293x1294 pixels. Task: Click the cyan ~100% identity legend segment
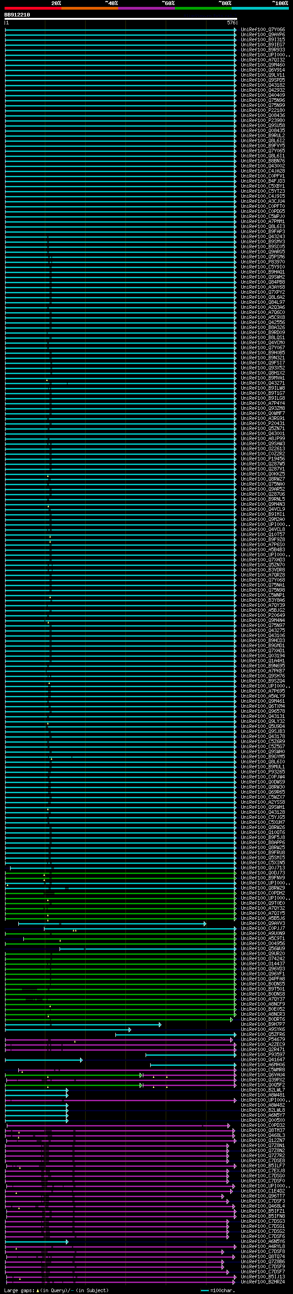260,8
